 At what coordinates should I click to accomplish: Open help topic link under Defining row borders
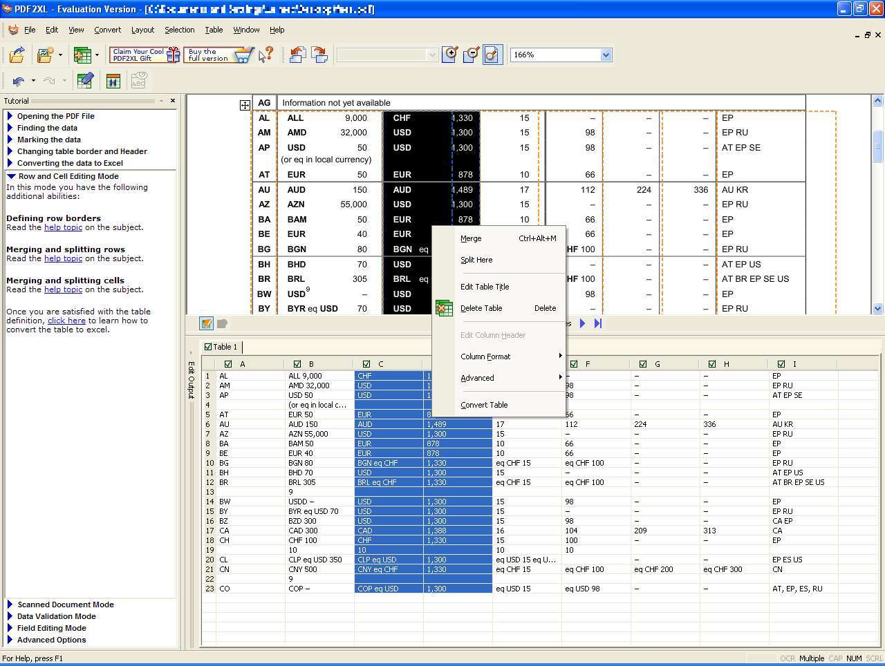click(x=63, y=227)
